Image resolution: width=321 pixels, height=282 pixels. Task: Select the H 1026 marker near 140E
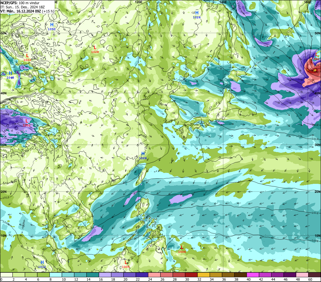[x=197, y=15]
